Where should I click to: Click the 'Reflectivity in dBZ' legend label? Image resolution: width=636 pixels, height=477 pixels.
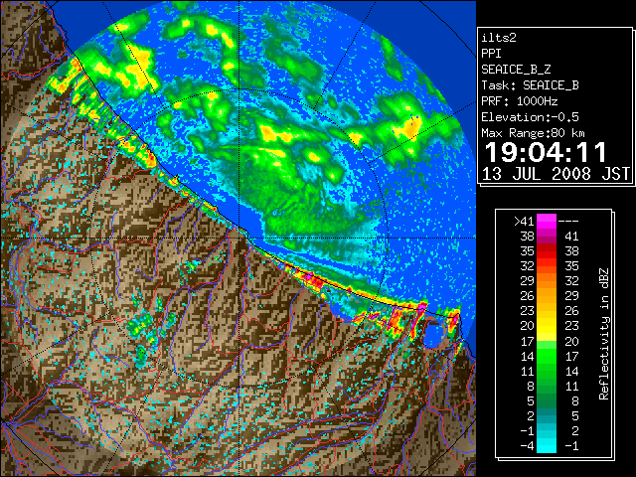coord(604,334)
